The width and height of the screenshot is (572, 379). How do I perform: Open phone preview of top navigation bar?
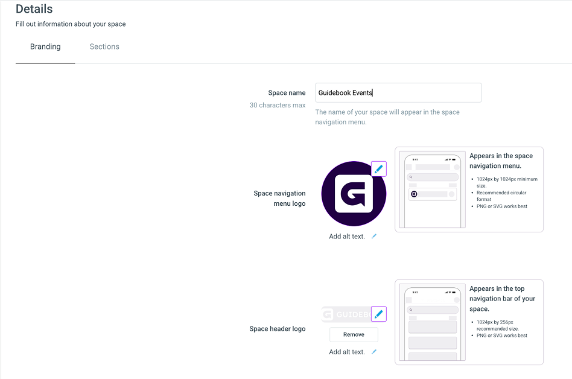coord(432,322)
